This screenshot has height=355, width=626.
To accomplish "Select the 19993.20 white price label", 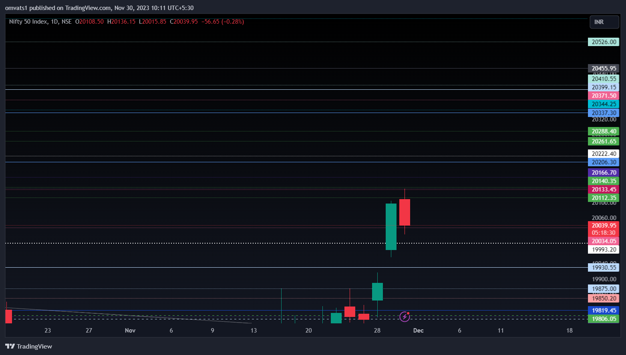I will (604, 250).
